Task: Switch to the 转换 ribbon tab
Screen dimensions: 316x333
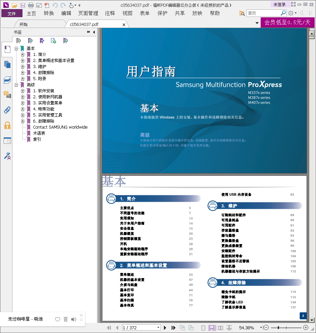Action: [x=49, y=13]
